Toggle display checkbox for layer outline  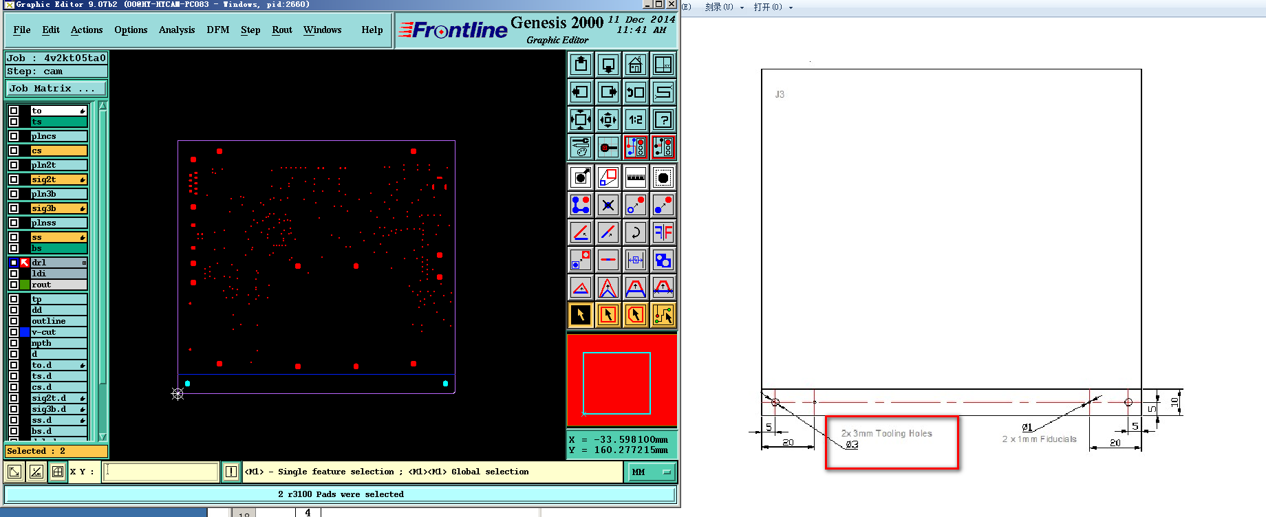point(14,321)
